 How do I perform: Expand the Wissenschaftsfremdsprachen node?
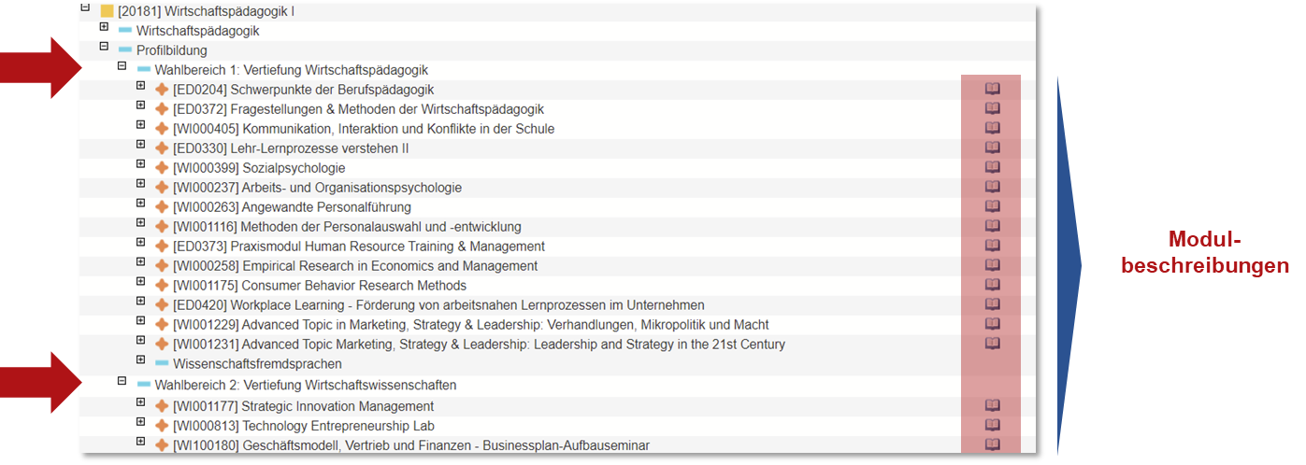tap(140, 359)
